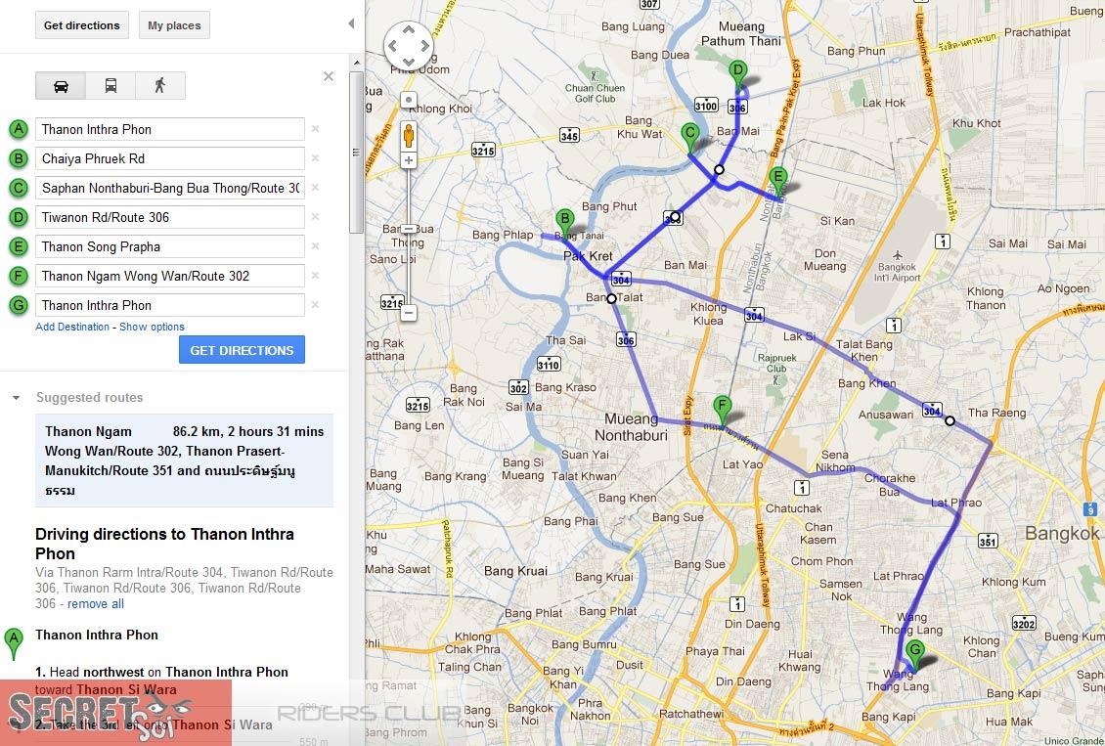
Task: Click the Chaiya Phruek Rd input field
Action: click(170, 158)
